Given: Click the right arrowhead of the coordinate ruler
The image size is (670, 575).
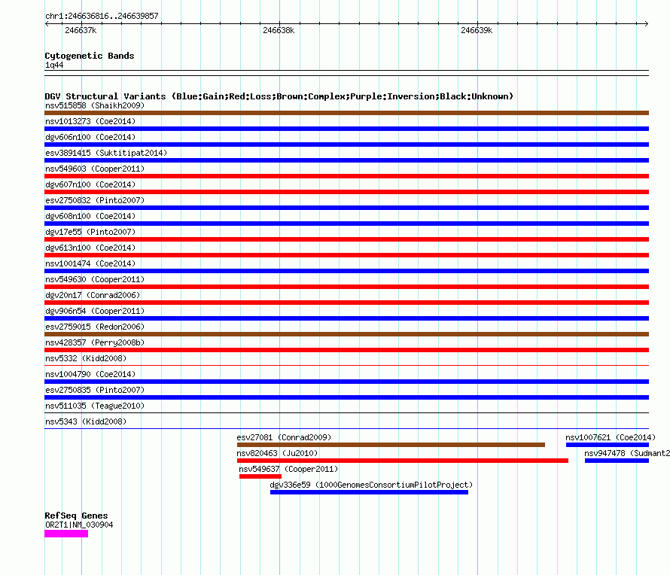Looking at the screenshot, I should point(647,24).
